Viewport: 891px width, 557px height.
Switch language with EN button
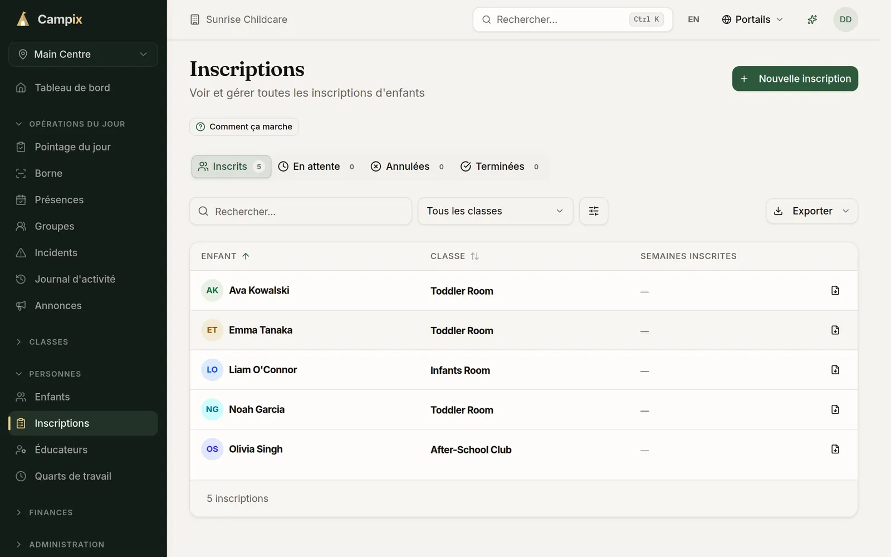[x=693, y=19]
